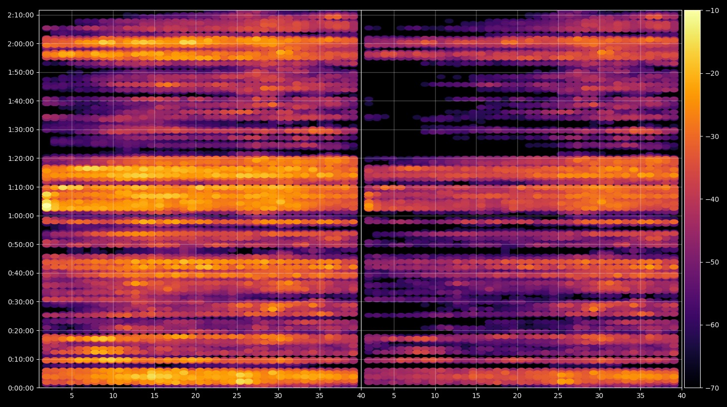Click the "1:10:00" time axis label
This screenshot has width=727, height=407.
coord(20,187)
